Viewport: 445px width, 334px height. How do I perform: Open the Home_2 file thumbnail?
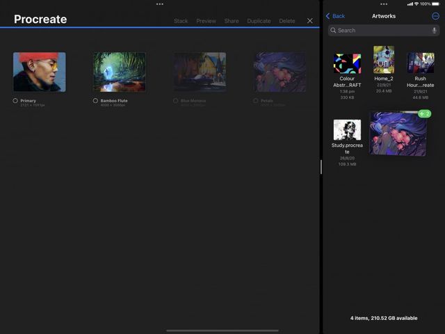pyautogui.click(x=384, y=60)
